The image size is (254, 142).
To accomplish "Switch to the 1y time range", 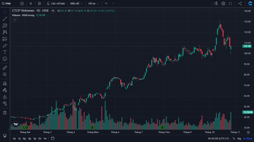I will pyautogui.click(x=19, y=138).
